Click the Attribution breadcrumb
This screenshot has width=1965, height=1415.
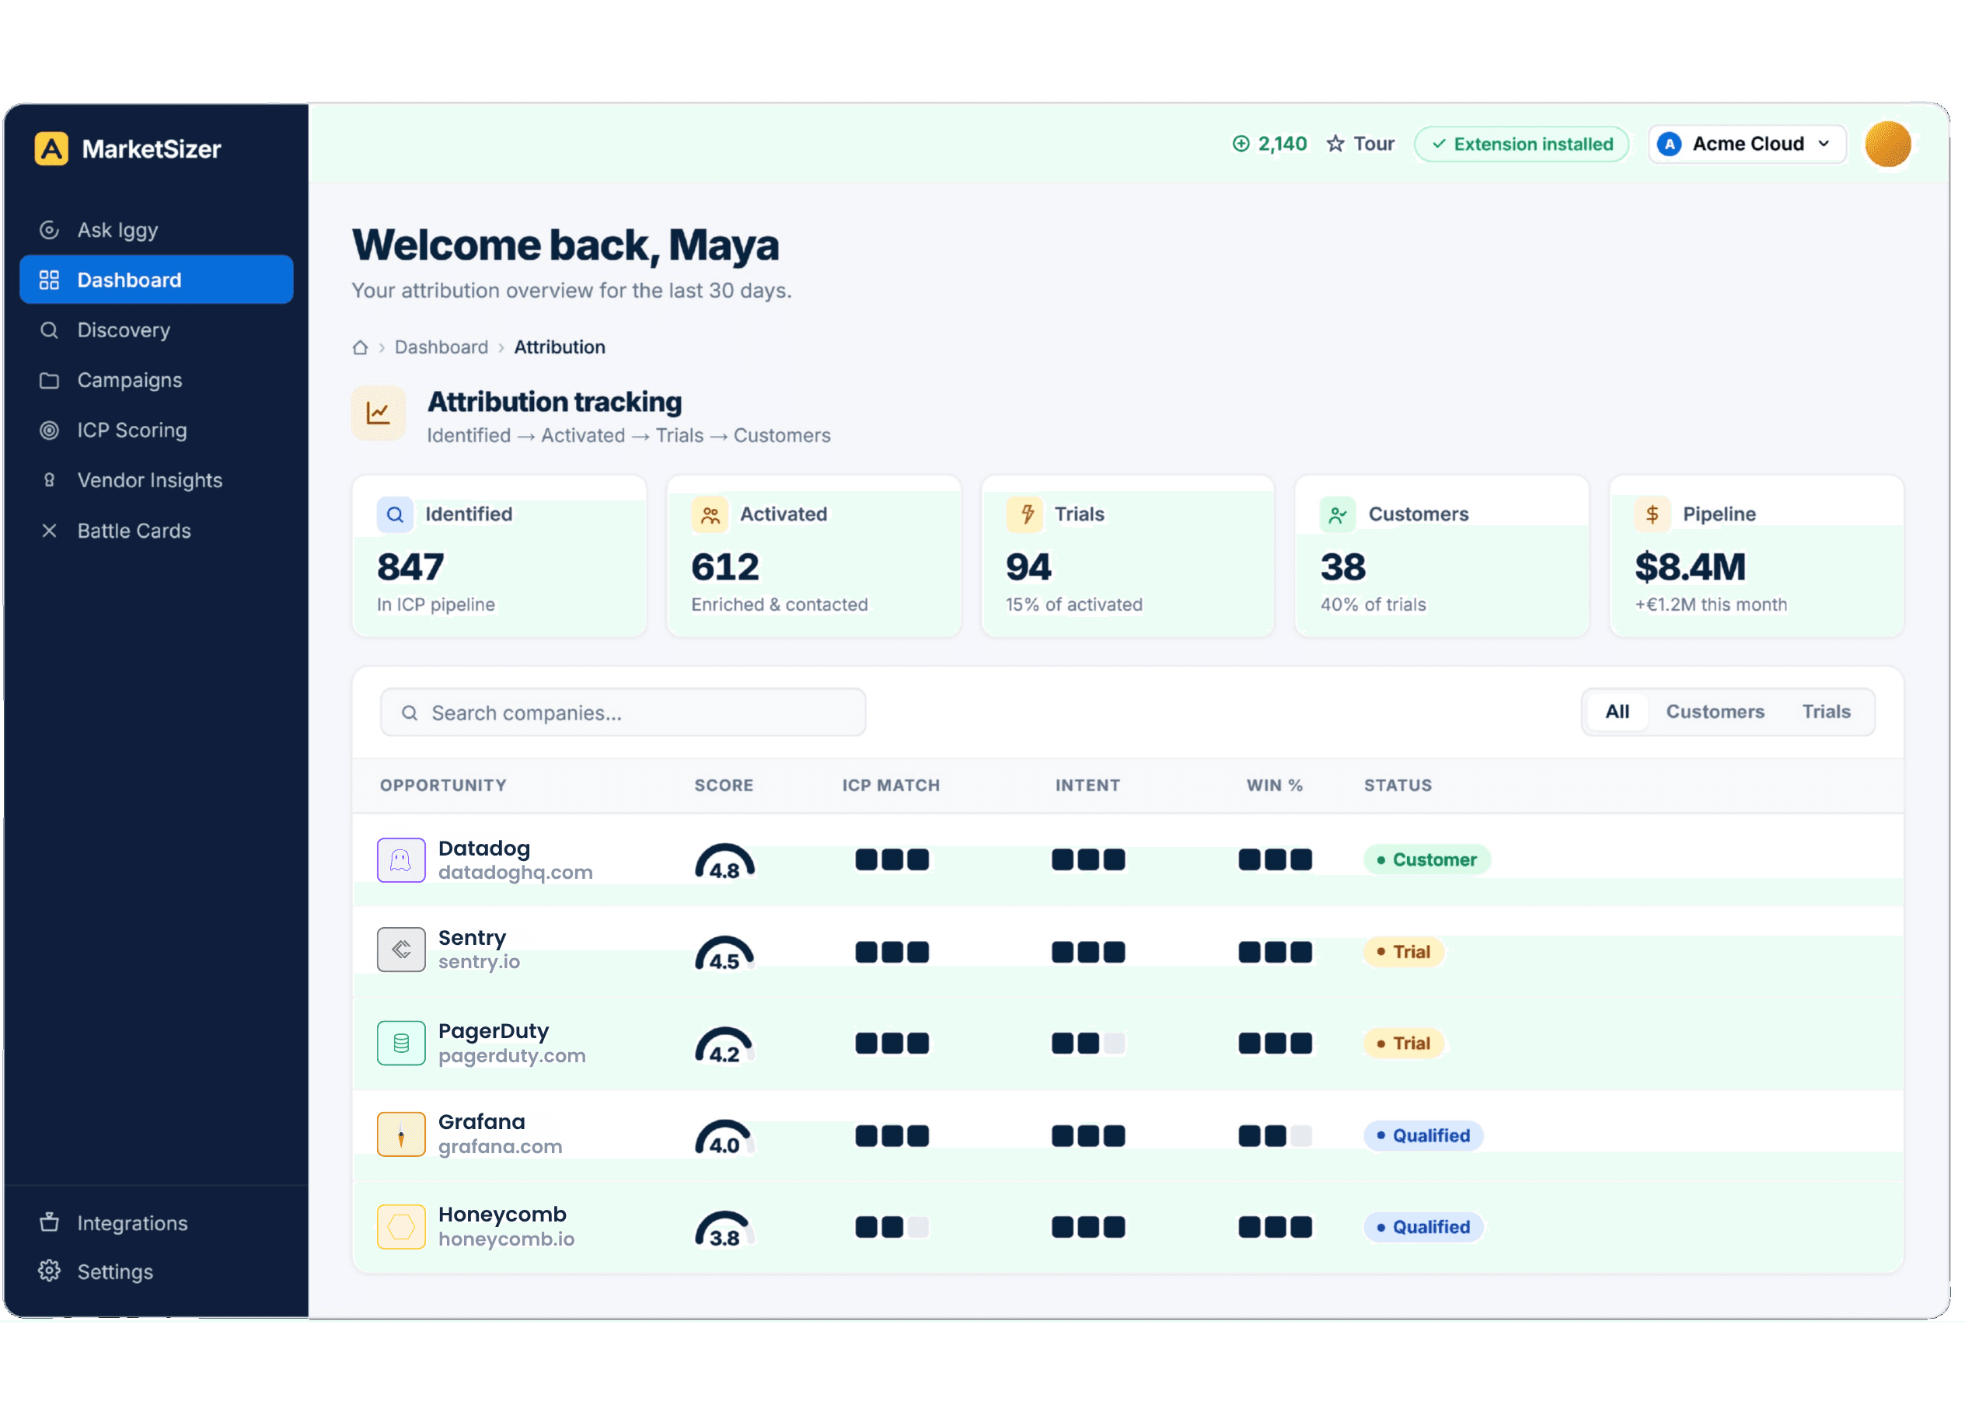[x=560, y=347]
